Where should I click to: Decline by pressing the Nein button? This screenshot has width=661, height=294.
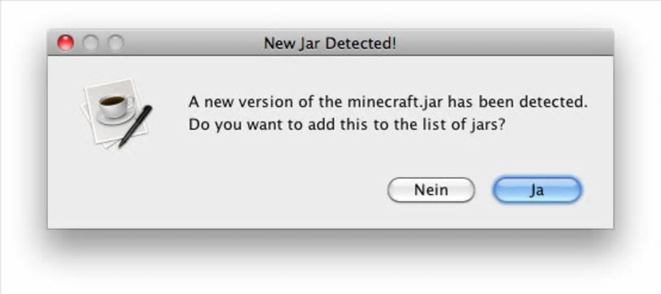point(431,191)
